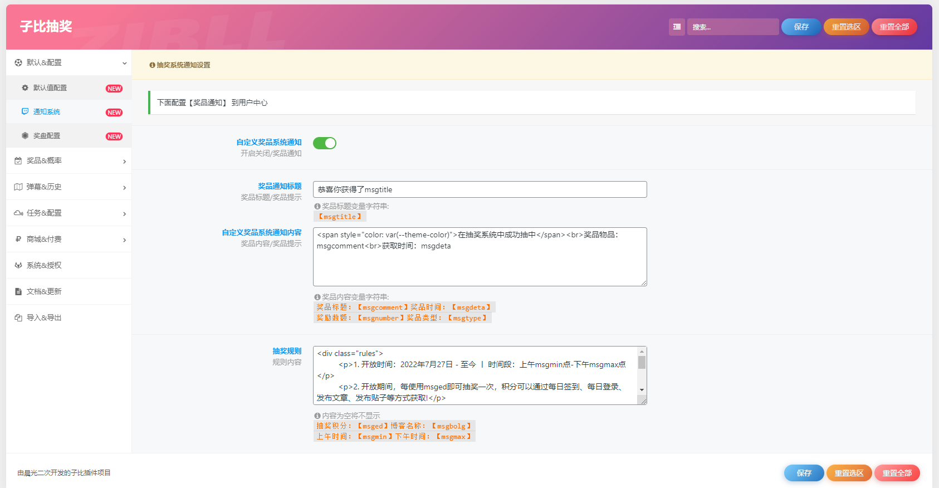The width and height of the screenshot is (939, 488).
Task: Disable the 自定义奖品系统通知 switch
Action: click(x=324, y=143)
